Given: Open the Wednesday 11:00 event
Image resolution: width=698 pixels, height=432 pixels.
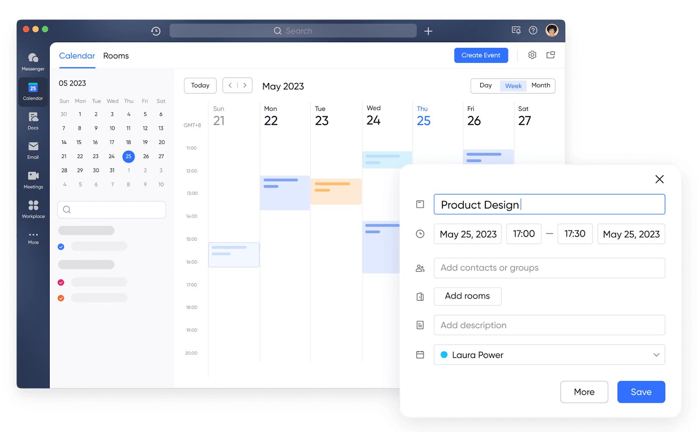Looking at the screenshot, I should pyautogui.click(x=387, y=160).
